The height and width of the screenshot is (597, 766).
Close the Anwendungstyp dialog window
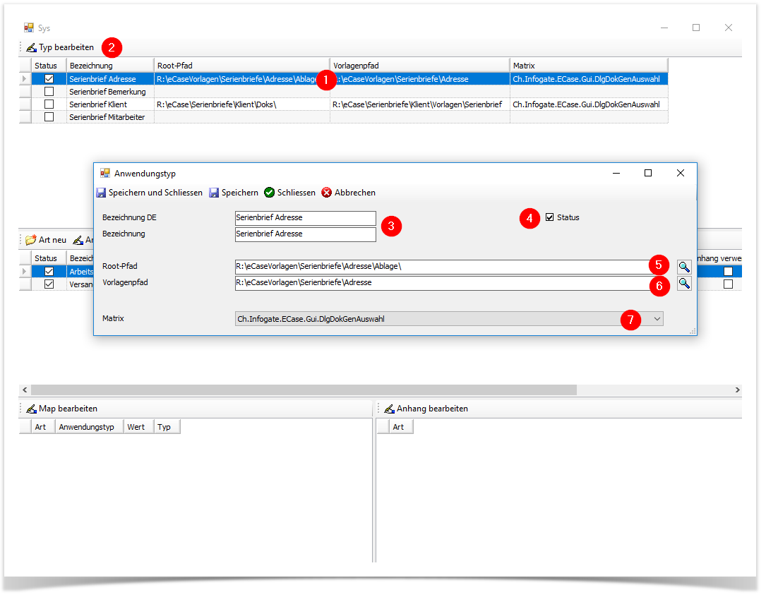[681, 173]
